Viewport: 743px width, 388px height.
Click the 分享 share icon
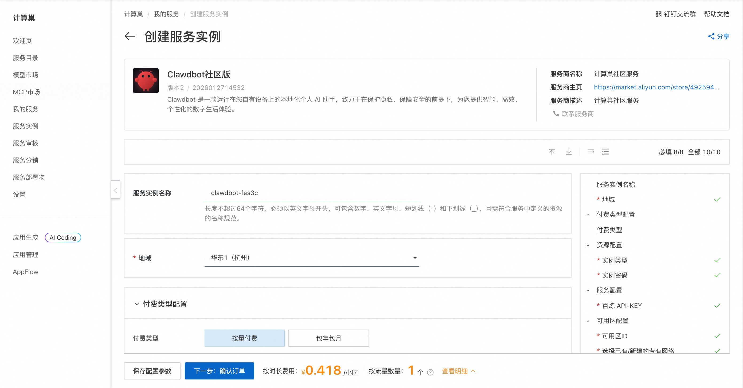click(711, 37)
